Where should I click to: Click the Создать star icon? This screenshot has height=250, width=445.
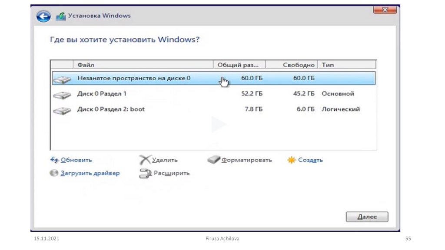291,160
